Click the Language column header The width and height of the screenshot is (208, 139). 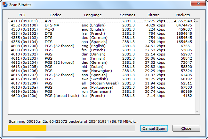93,15
